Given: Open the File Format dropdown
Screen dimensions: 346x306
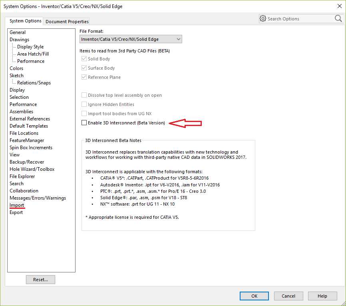Looking at the screenshot, I should click(x=131, y=39).
